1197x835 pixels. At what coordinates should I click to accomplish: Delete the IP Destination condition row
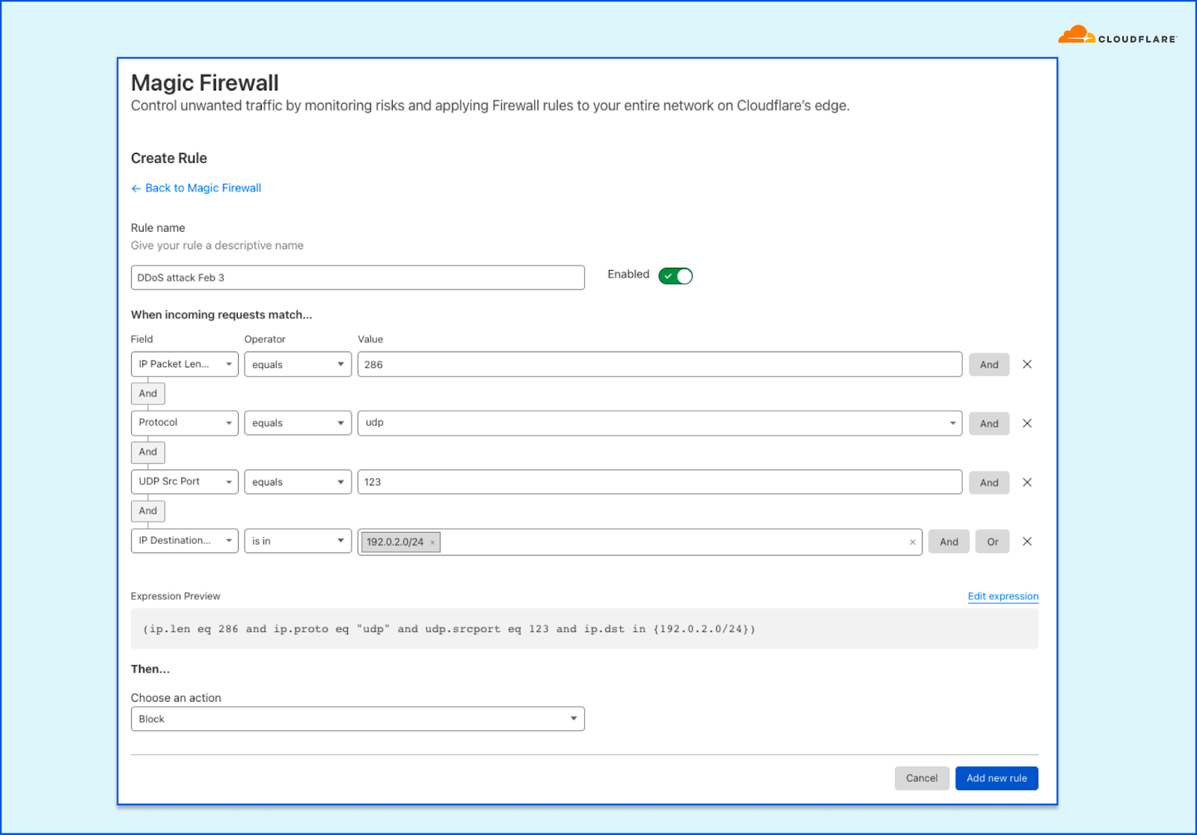pos(1027,542)
